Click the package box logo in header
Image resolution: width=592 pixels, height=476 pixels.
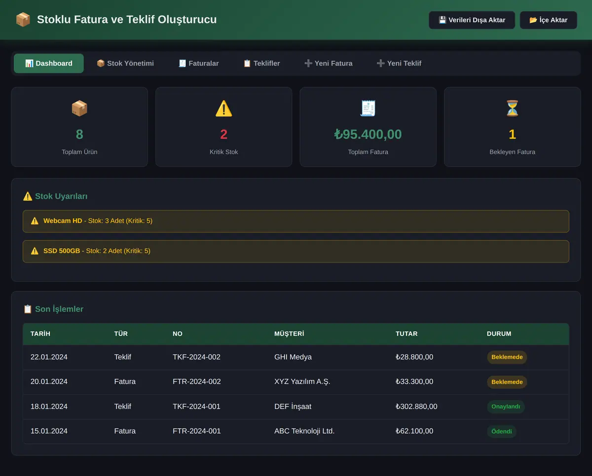click(23, 20)
